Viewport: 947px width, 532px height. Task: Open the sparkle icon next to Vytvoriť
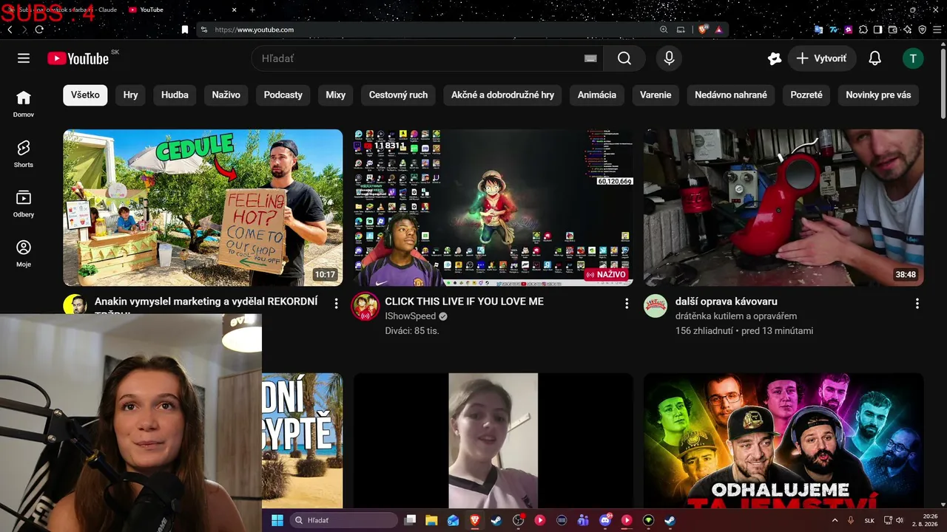point(775,58)
